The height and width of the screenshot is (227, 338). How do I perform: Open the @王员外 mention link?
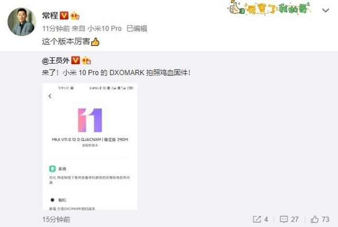click(55, 61)
